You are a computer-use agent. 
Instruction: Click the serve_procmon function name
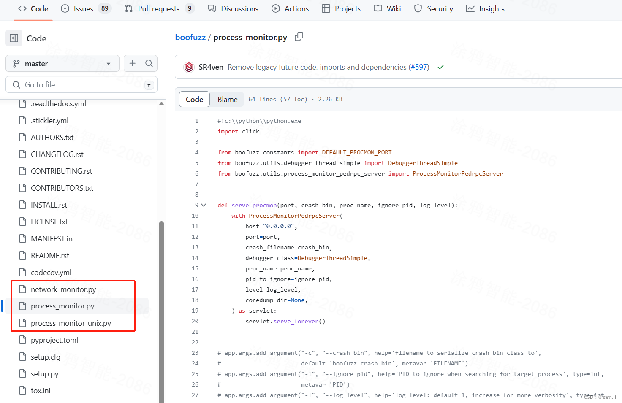tap(254, 205)
